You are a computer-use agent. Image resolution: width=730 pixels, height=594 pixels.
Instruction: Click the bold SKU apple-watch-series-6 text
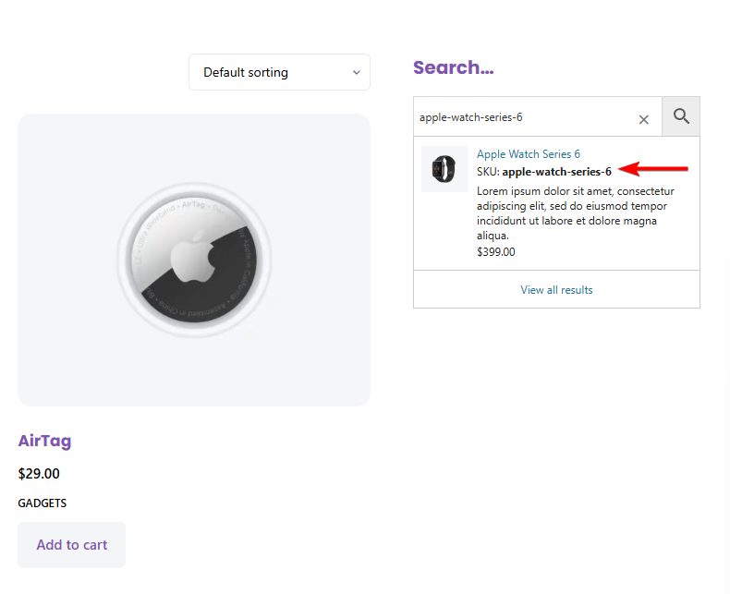coord(556,172)
